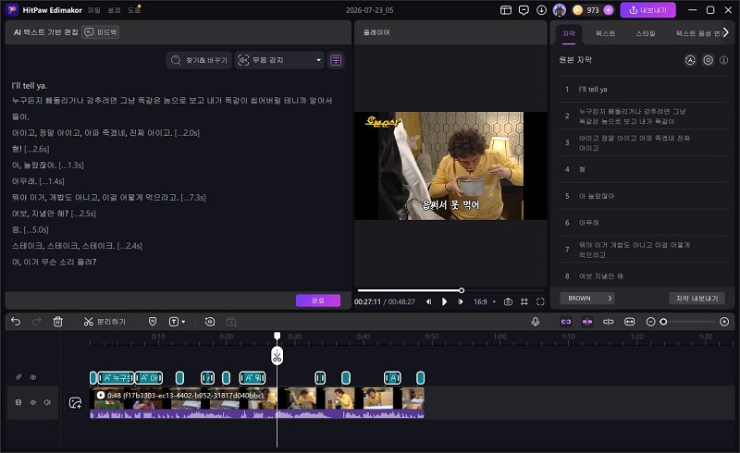Toggle the first purple link snap icon
The width and height of the screenshot is (740, 453).
pyautogui.click(x=566, y=322)
